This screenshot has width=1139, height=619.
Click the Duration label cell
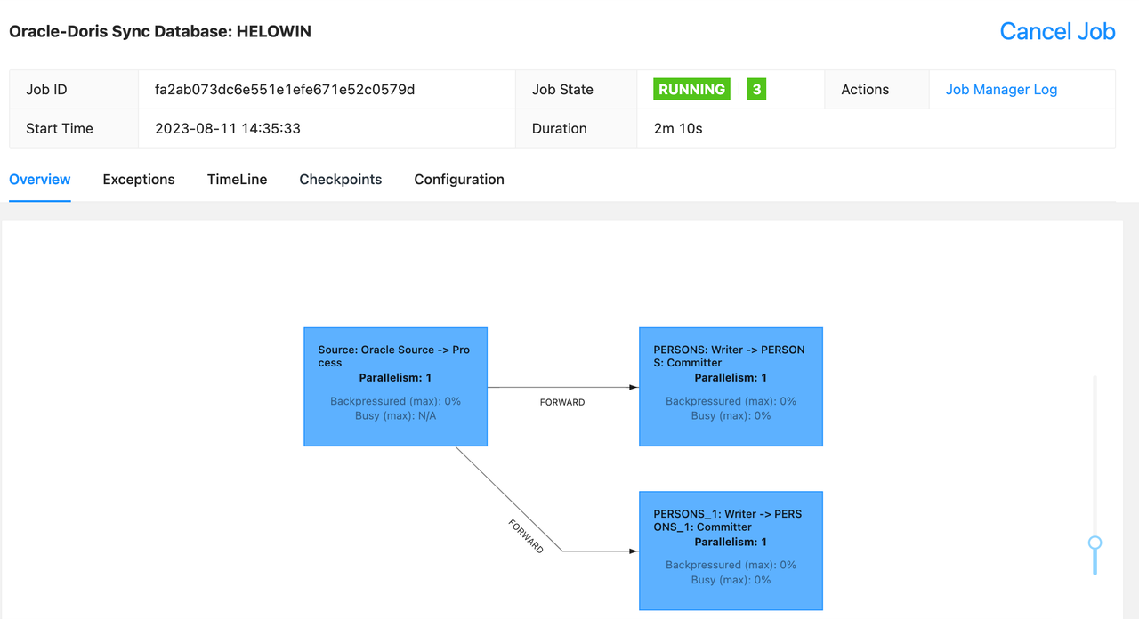pyautogui.click(x=577, y=129)
